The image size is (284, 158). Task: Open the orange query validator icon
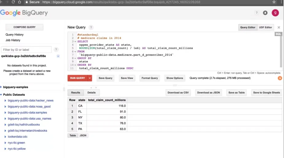coord(280,78)
